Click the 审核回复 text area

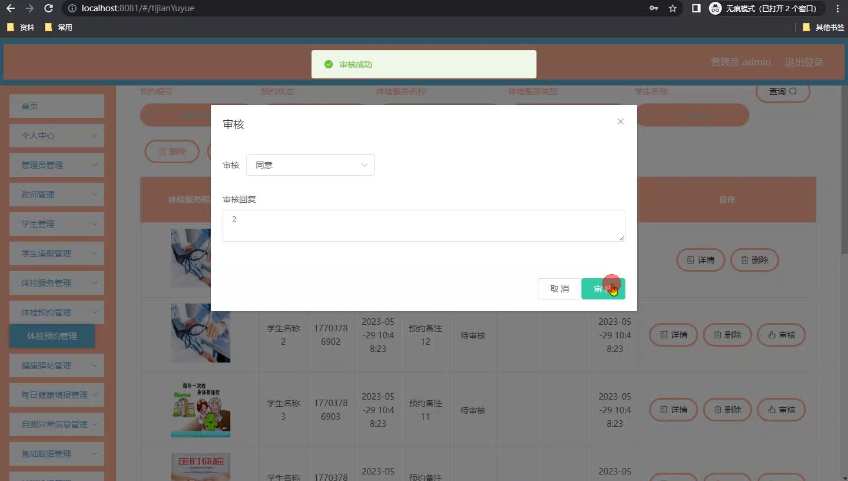point(423,226)
